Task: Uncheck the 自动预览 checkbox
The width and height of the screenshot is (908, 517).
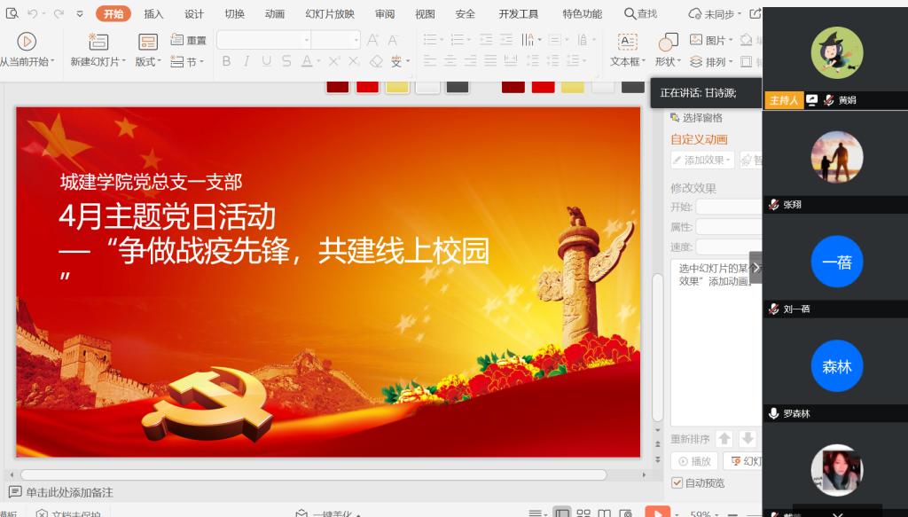Action: coord(677,482)
